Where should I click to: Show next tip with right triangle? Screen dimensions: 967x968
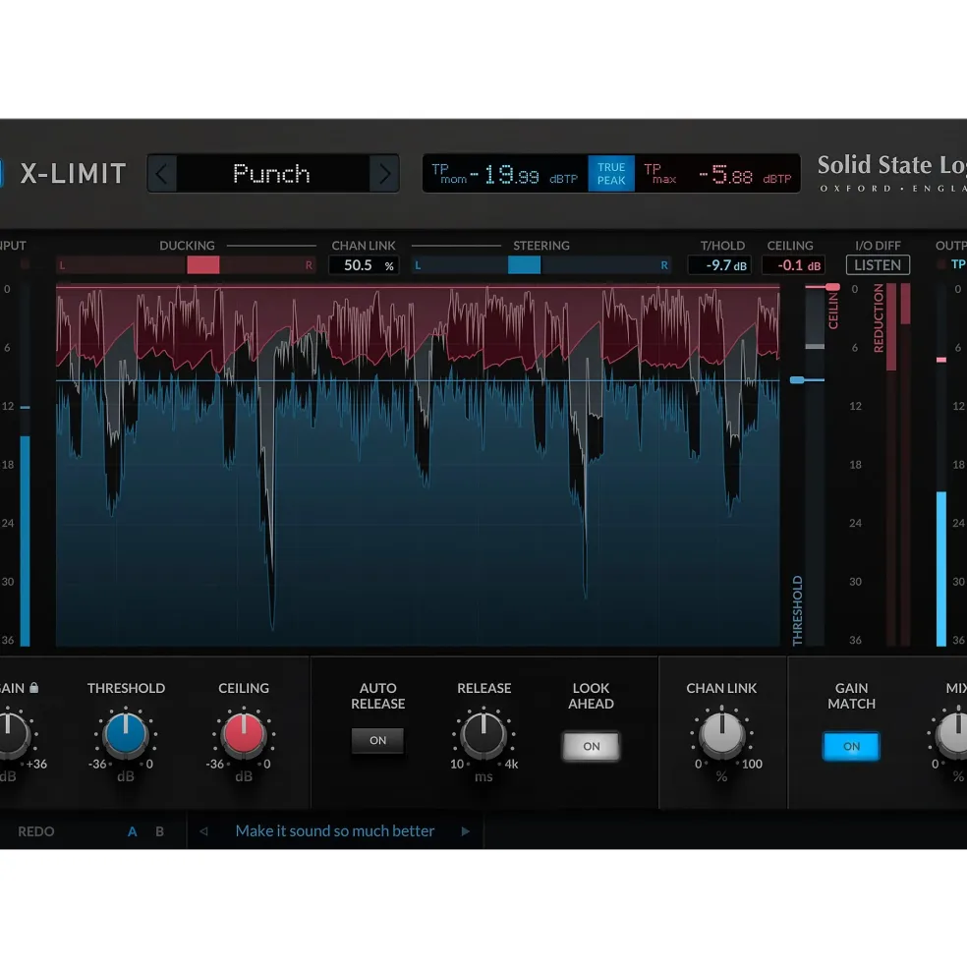point(466,831)
